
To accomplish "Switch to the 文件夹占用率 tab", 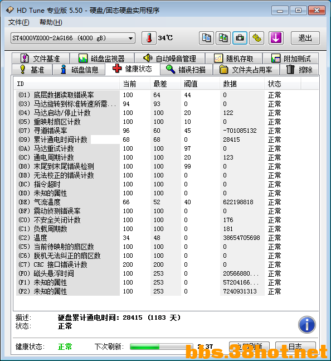I will (x=246, y=70).
